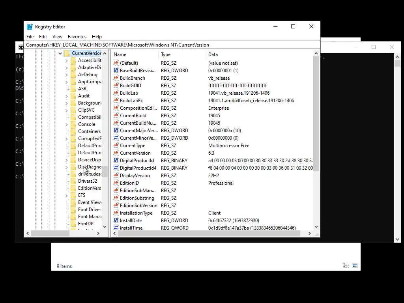404x303 pixels.
Task: Expand the ClipSVC key
Action: [x=66, y=110]
